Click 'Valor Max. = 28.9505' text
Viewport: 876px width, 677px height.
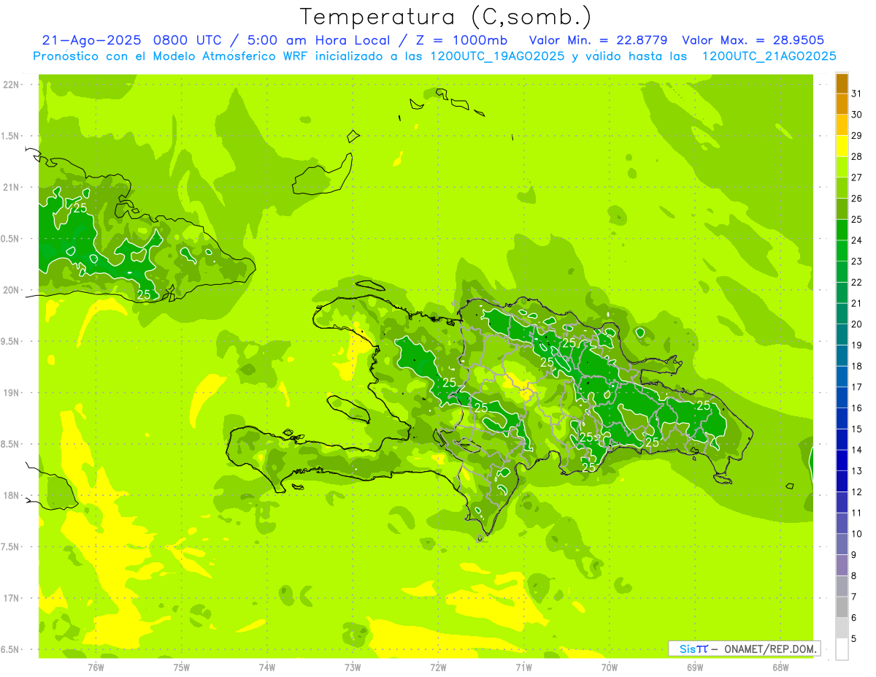pyautogui.click(x=753, y=40)
